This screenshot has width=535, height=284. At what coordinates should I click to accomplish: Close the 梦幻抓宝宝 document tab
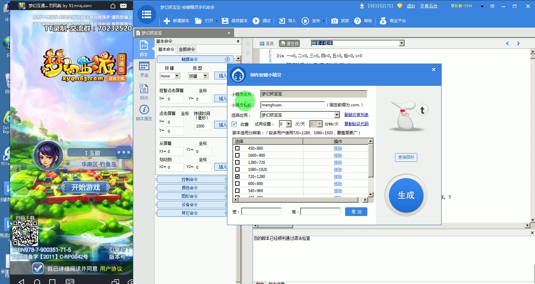229,33
